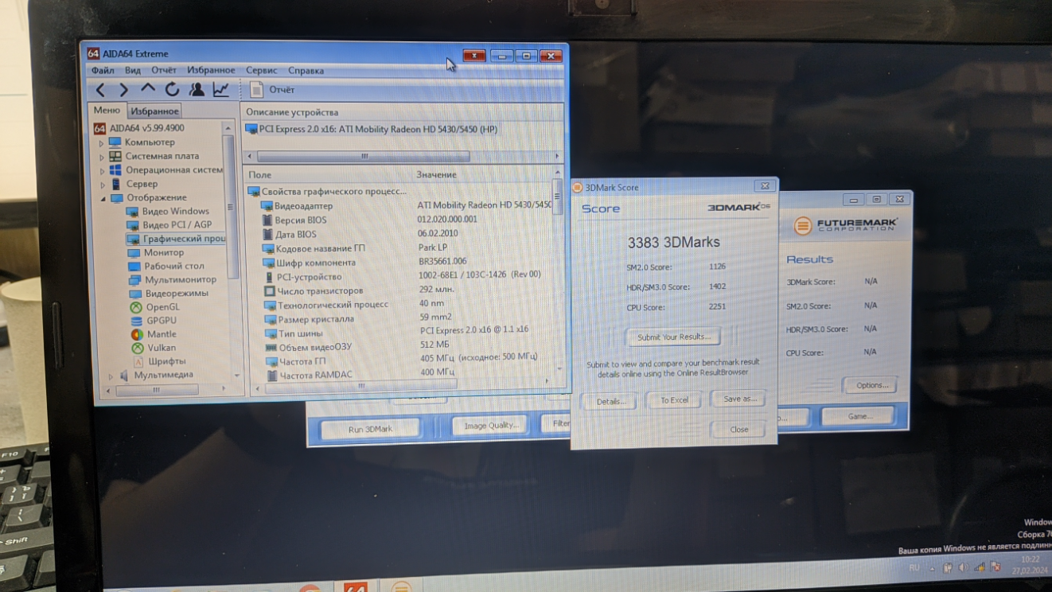Image resolution: width=1052 pixels, height=592 pixels.
Task: Click the device description horizontal scrollbar
Action: [402, 156]
